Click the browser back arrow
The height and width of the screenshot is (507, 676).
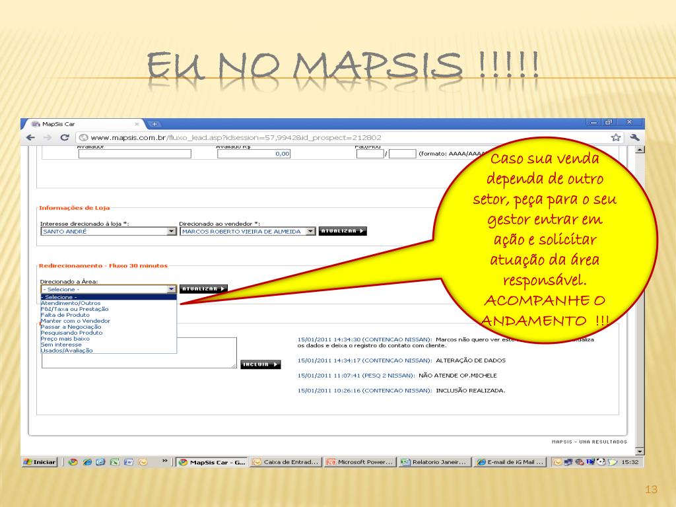click(x=30, y=137)
